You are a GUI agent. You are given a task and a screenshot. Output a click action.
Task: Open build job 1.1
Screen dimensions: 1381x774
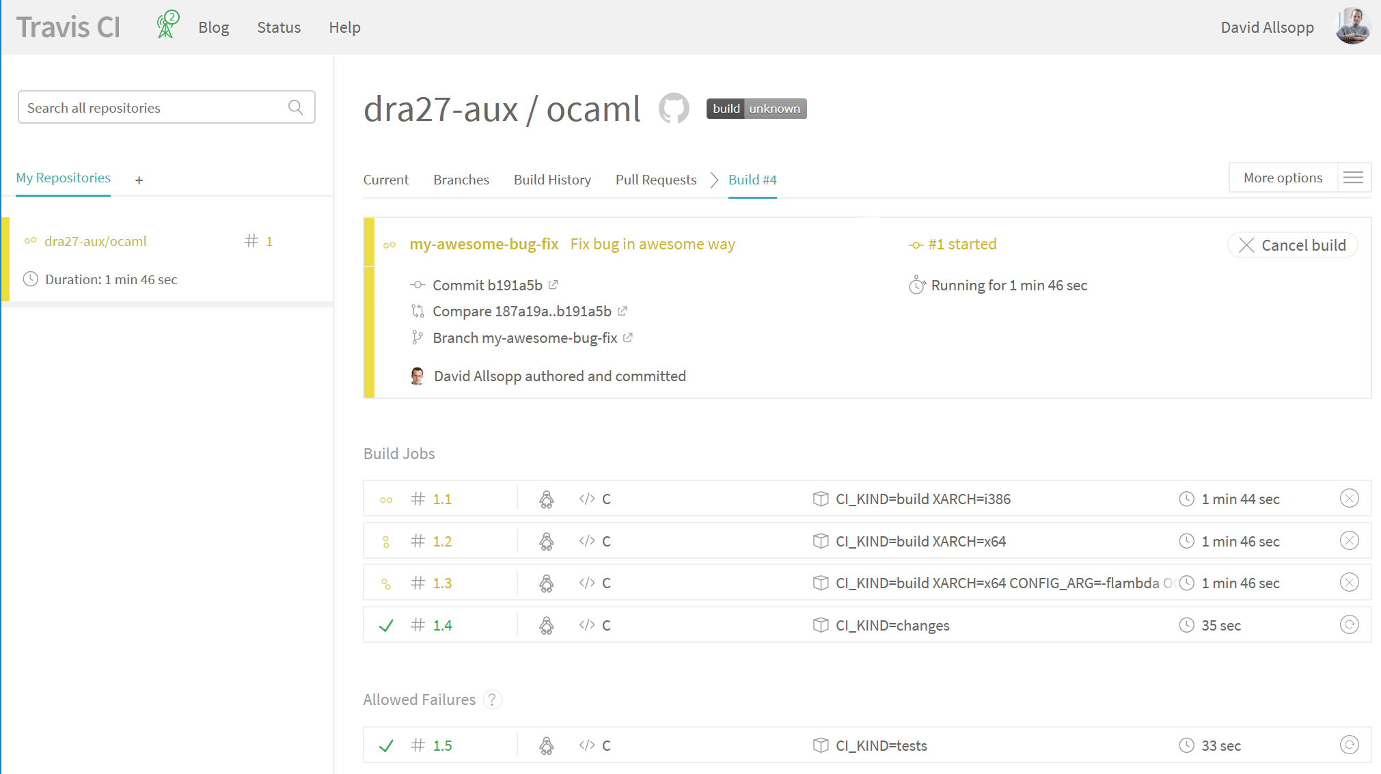pos(442,499)
